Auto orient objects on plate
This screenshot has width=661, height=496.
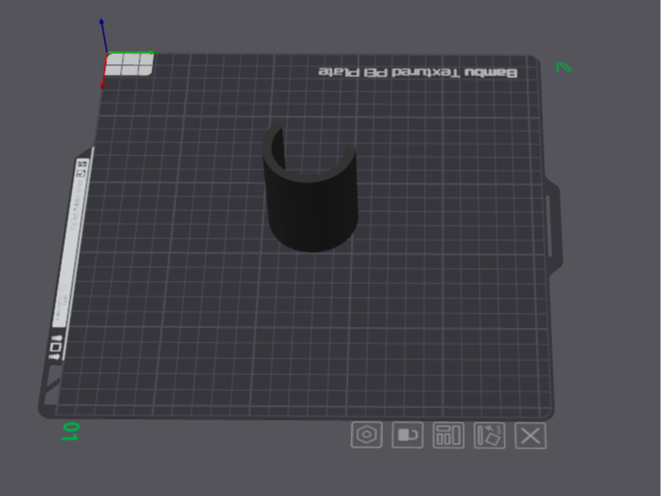coord(489,436)
